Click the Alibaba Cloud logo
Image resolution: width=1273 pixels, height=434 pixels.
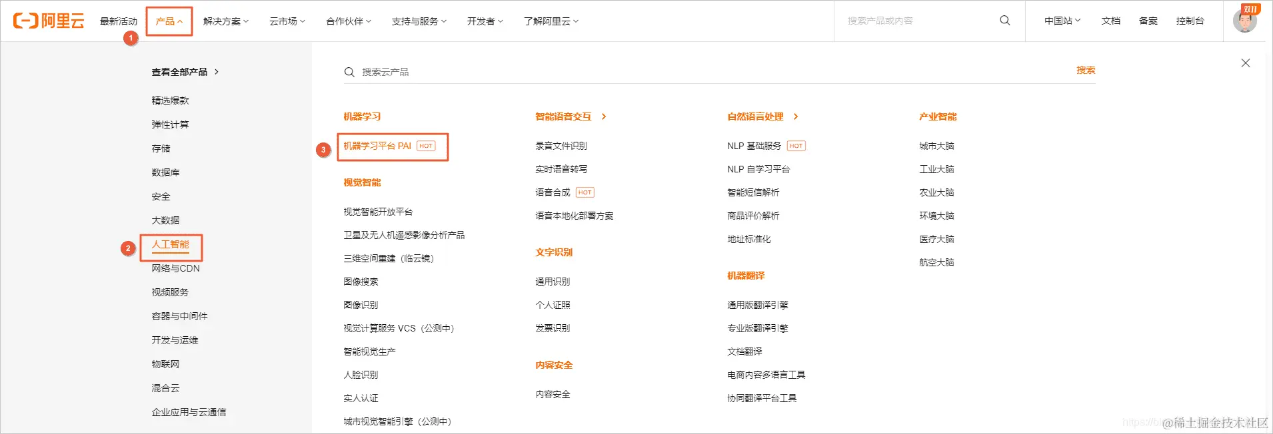point(49,21)
